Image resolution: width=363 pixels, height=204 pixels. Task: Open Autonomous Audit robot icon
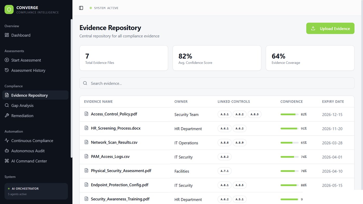pos(7,151)
